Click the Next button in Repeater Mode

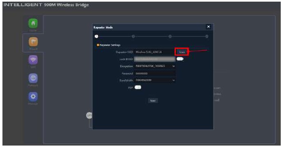click(x=153, y=101)
